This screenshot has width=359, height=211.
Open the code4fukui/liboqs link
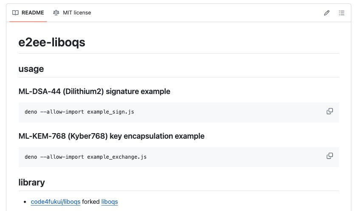[x=55, y=202]
